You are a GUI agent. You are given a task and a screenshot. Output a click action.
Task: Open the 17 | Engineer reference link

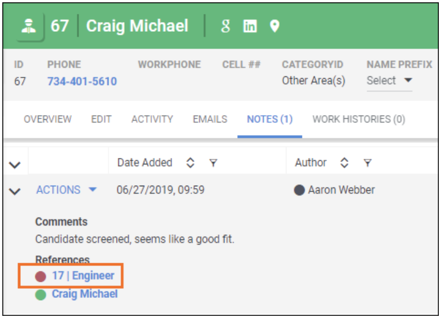coord(83,276)
